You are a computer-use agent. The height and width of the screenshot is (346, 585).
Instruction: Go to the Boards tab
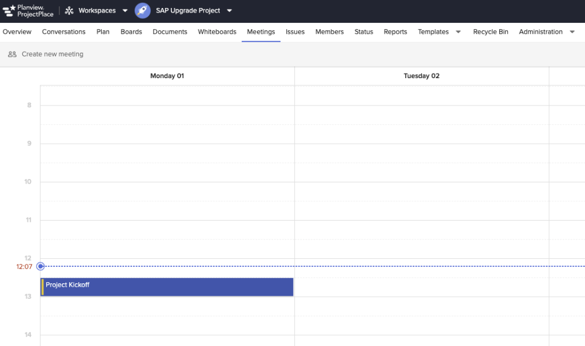131,32
